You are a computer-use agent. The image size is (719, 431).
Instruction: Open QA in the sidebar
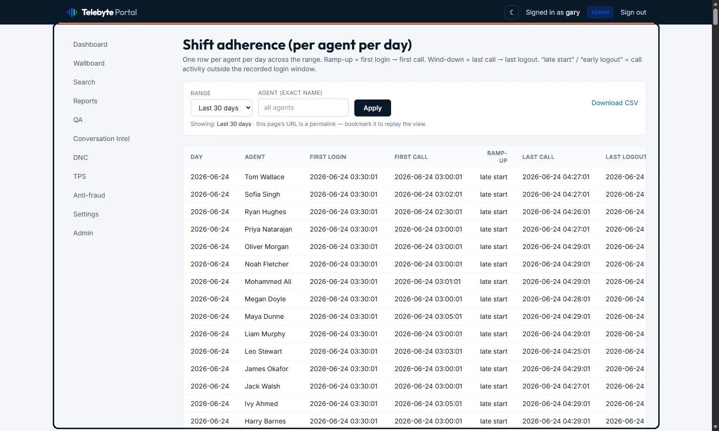tap(78, 120)
